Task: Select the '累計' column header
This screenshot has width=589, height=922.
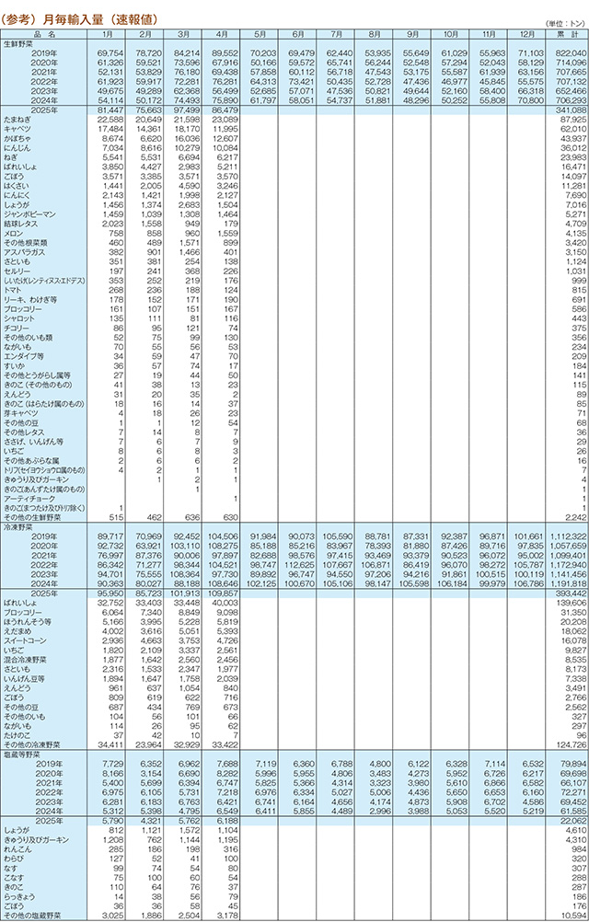Action: coord(565,34)
